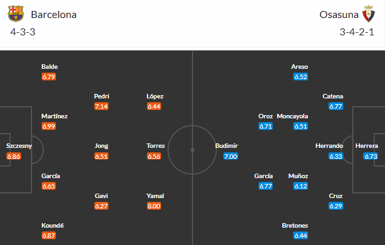Click the player name Koundé

point(53,226)
